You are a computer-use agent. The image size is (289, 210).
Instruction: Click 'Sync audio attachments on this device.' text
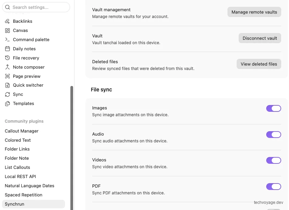point(130,141)
